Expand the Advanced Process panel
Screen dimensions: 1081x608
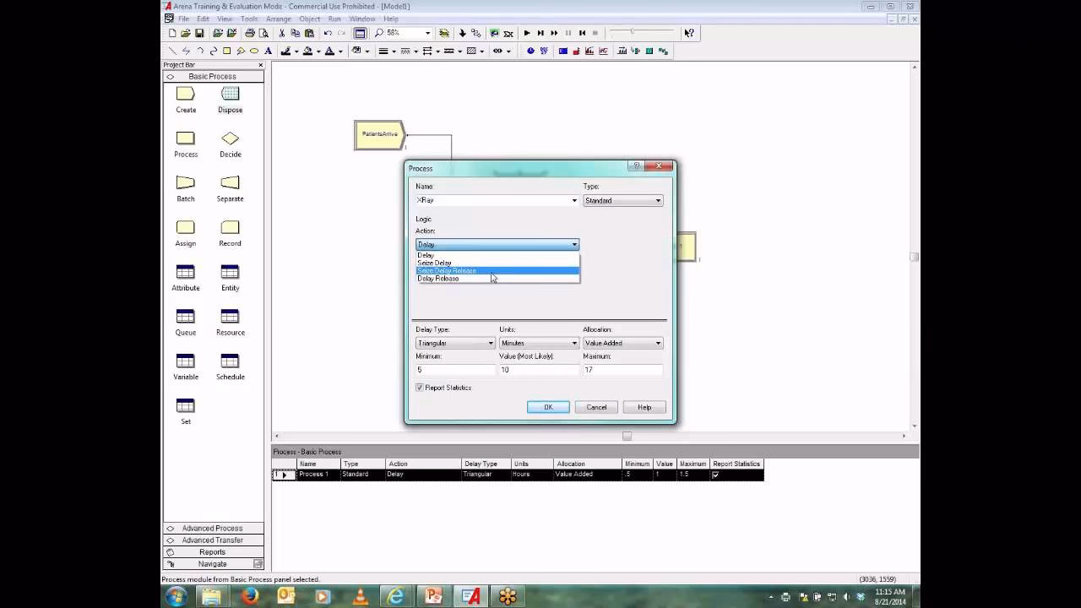click(212, 528)
